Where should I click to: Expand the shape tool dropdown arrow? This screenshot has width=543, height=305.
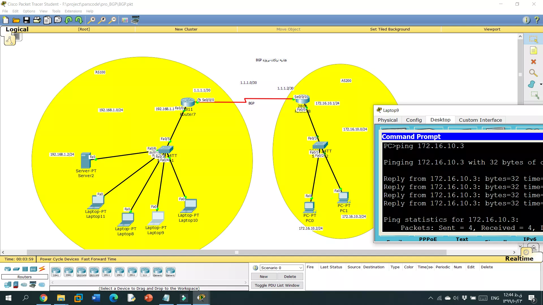[x=541, y=84]
